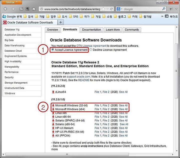Viewport: 180px width, 158px height.
Task: Click Linux x86-64 download icon
Action: (x=53, y=117)
